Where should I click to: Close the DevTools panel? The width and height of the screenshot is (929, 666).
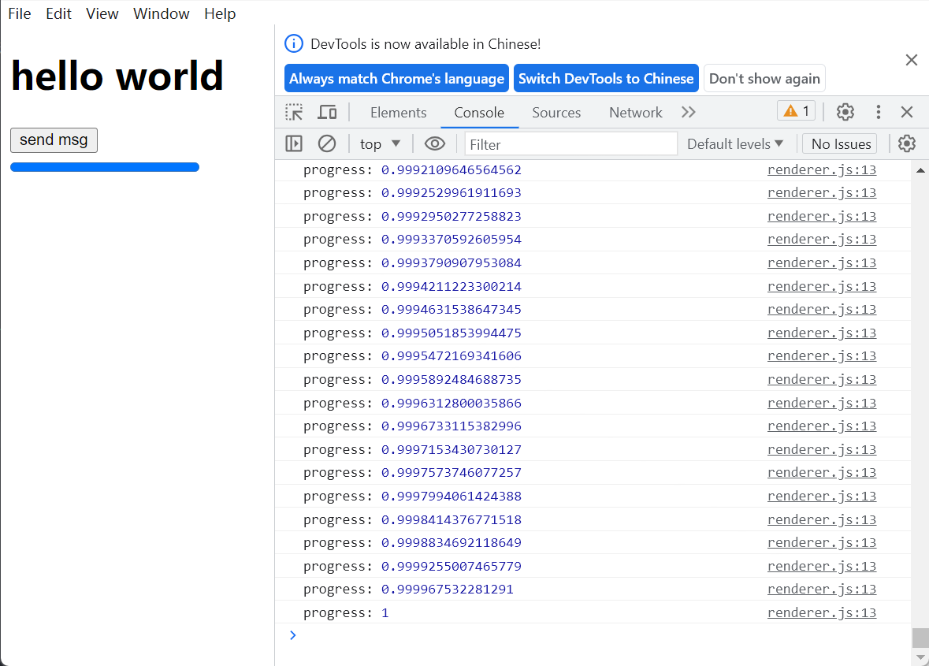[906, 112]
